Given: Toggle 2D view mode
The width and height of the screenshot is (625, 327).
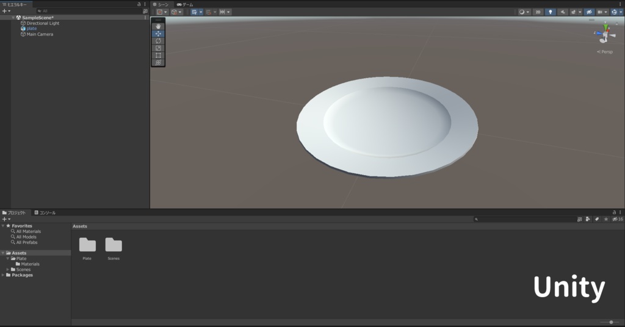Looking at the screenshot, I should pos(538,12).
